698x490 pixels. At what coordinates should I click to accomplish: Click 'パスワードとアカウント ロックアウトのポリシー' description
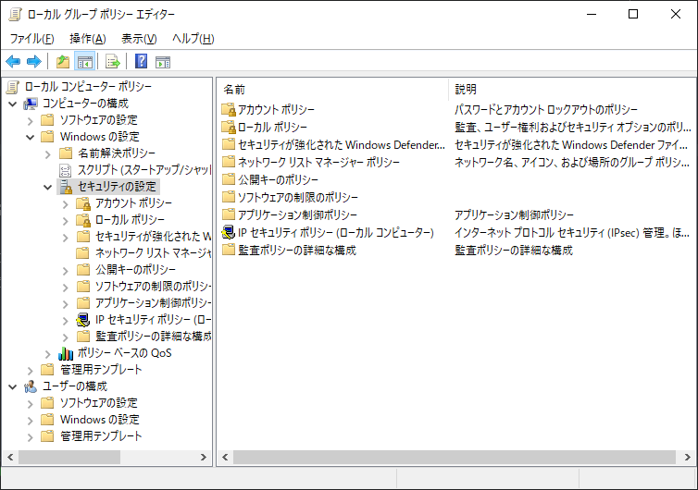pos(546,109)
